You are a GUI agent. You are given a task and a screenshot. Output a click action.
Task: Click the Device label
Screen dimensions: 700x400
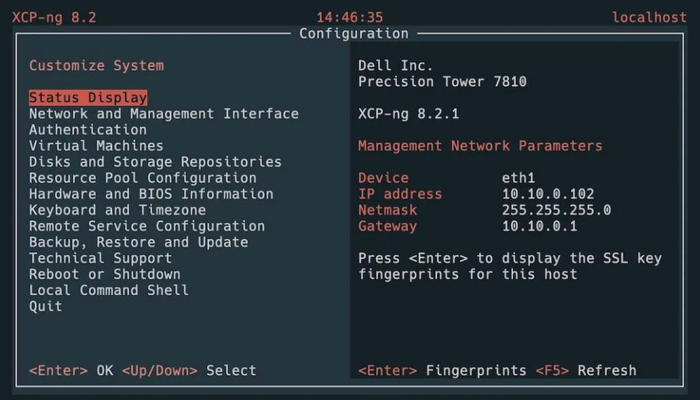coord(383,178)
